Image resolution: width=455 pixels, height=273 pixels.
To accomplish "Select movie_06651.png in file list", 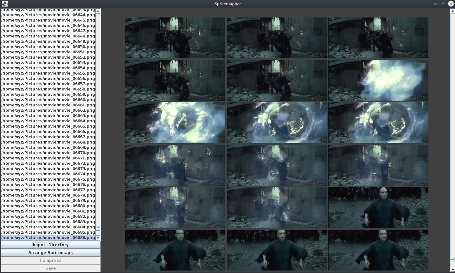I will [48, 52].
